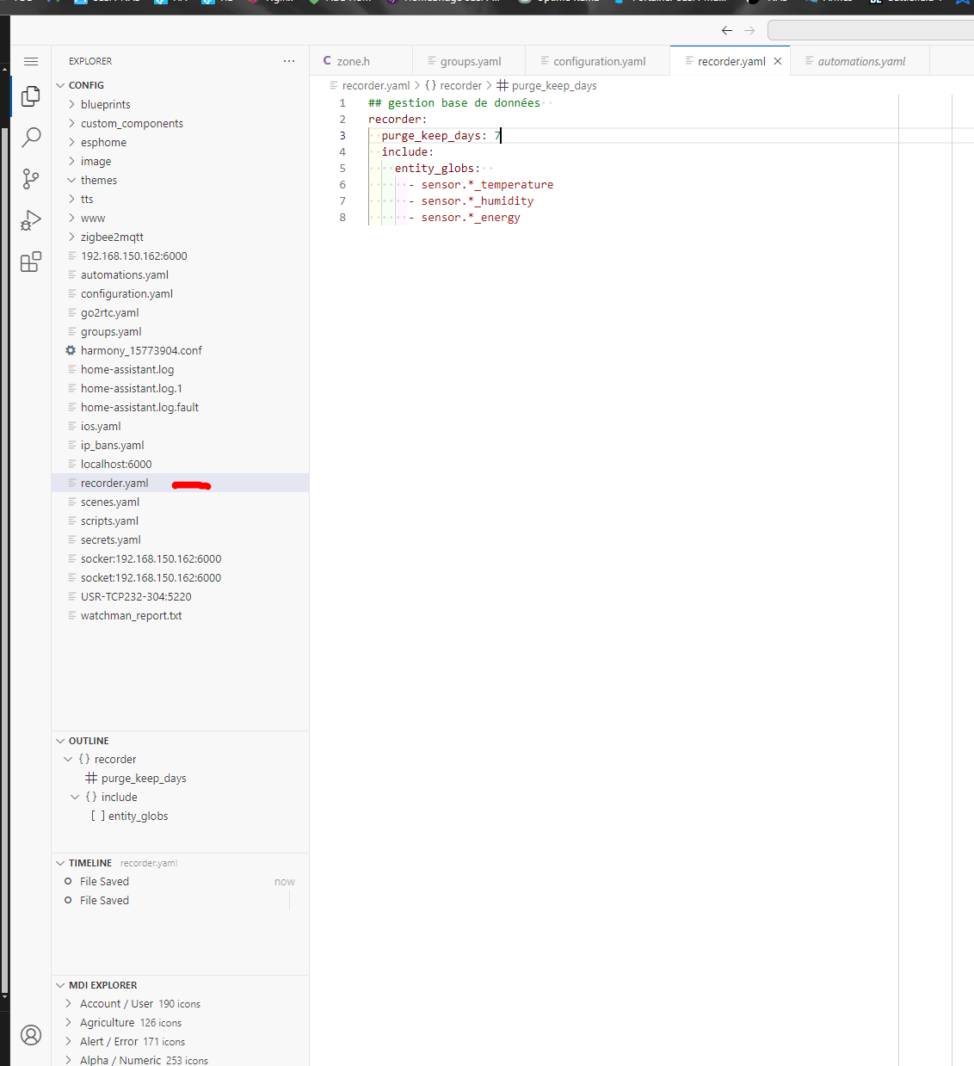Select the Explorer files icon
The height and width of the screenshot is (1066, 974).
click(31, 96)
